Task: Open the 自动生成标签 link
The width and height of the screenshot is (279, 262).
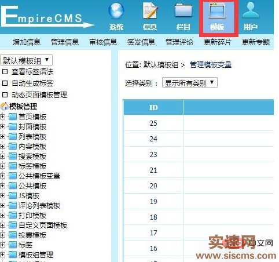Action: coord(32,83)
